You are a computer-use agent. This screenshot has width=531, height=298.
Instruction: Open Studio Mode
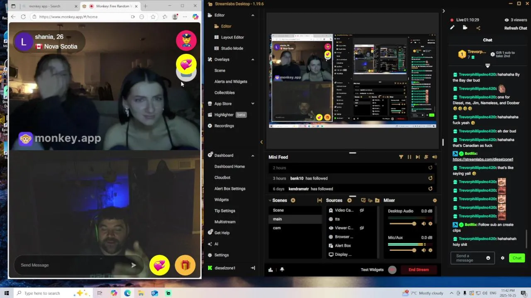coord(232,48)
